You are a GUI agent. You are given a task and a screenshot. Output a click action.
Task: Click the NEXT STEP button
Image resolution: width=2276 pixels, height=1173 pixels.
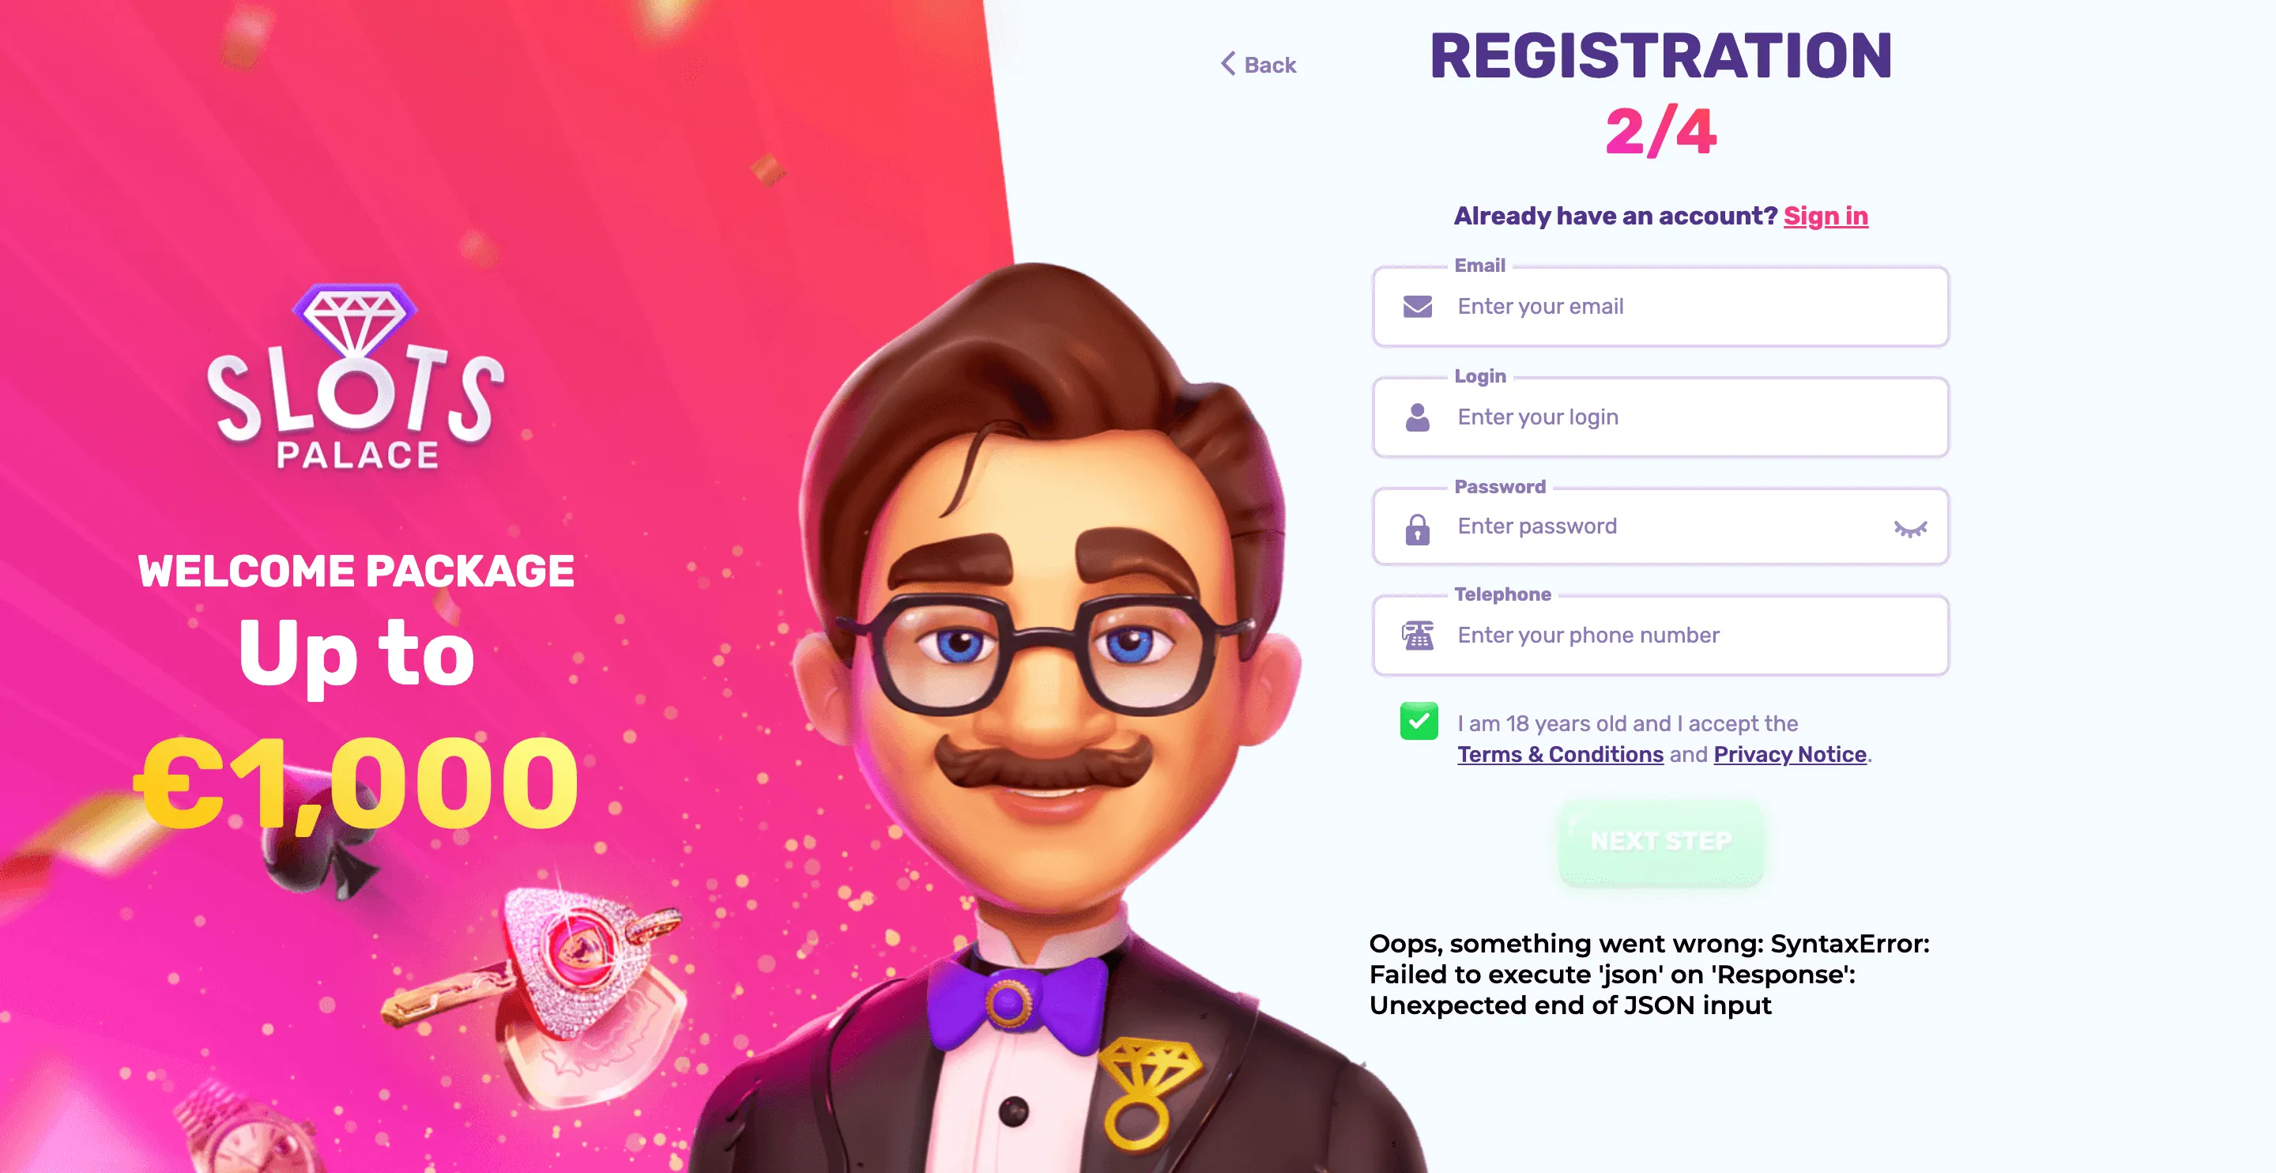(x=1661, y=841)
